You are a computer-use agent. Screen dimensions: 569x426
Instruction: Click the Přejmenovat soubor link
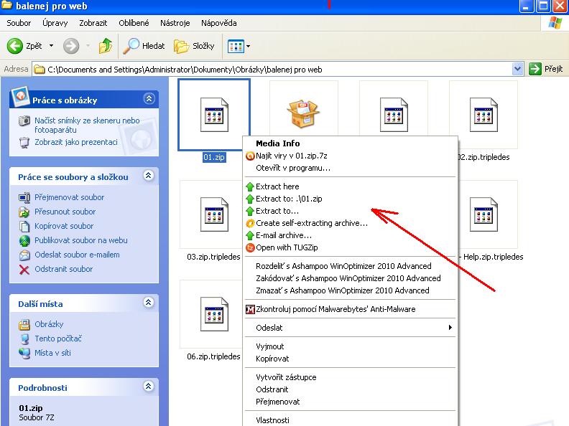pyautogui.click(x=70, y=197)
